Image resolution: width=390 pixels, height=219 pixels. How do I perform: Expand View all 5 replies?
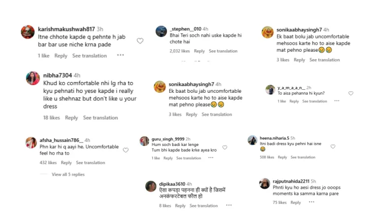point(68,174)
